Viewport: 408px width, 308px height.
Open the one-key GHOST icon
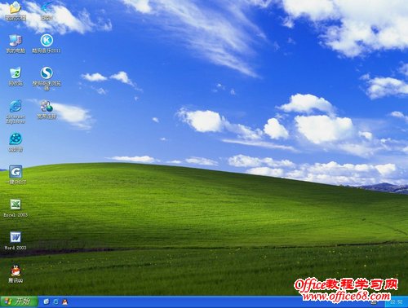tap(16, 172)
